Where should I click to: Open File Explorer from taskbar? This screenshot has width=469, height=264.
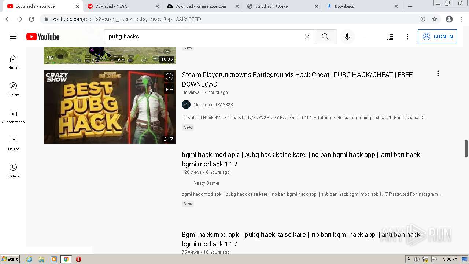41,259
